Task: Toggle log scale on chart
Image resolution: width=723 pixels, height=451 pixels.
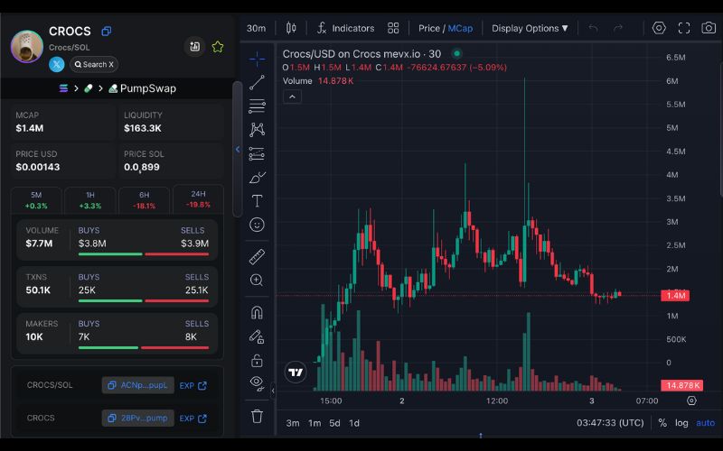Action: coord(681,423)
